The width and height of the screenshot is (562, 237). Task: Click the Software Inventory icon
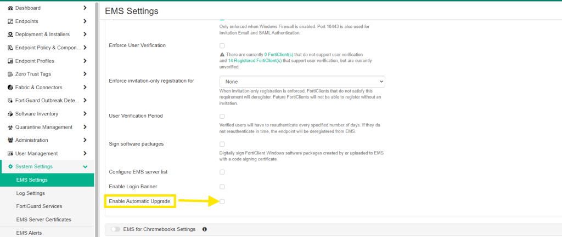coord(10,114)
